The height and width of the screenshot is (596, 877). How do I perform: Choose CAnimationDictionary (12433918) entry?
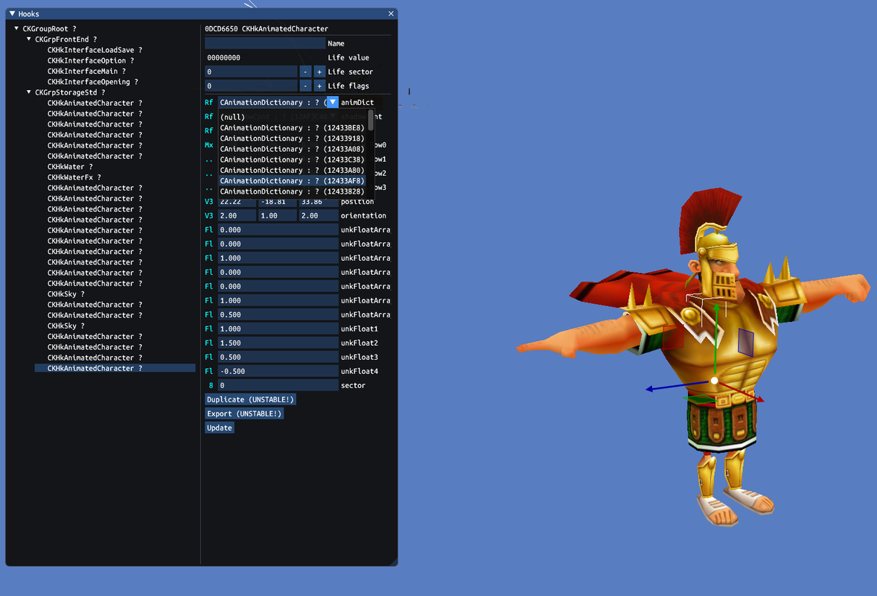click(x=292, y=139)
